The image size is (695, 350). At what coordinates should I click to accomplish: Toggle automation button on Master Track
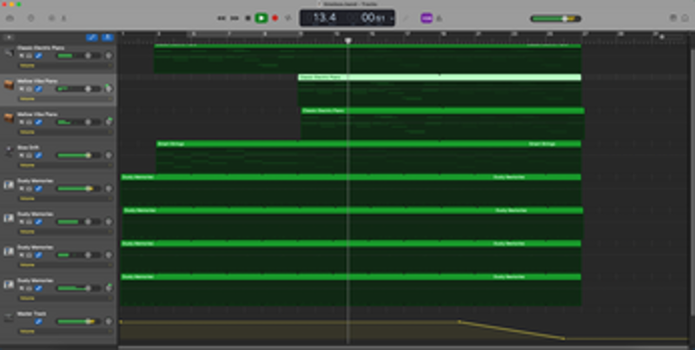click(x=38, y=321)
